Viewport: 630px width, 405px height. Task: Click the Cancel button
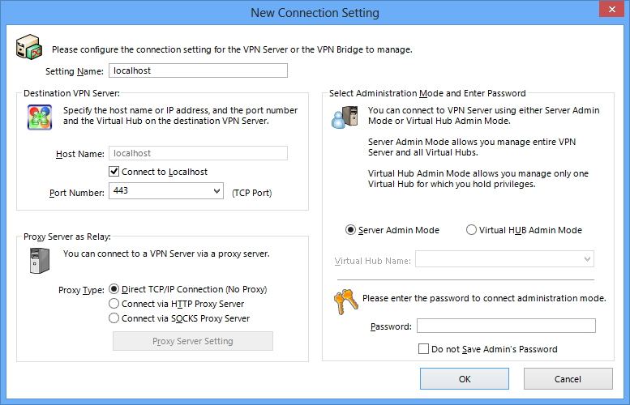[568, 378]
